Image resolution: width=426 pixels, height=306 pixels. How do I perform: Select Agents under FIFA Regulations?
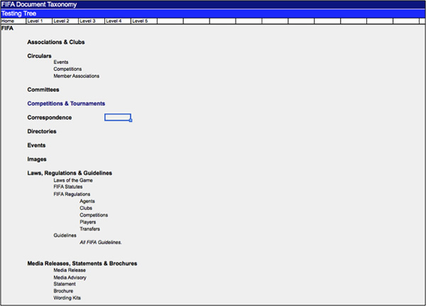coord(87,201)
